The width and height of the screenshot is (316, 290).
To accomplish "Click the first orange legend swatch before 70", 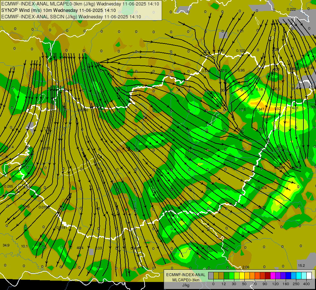I will click(252, 275).
